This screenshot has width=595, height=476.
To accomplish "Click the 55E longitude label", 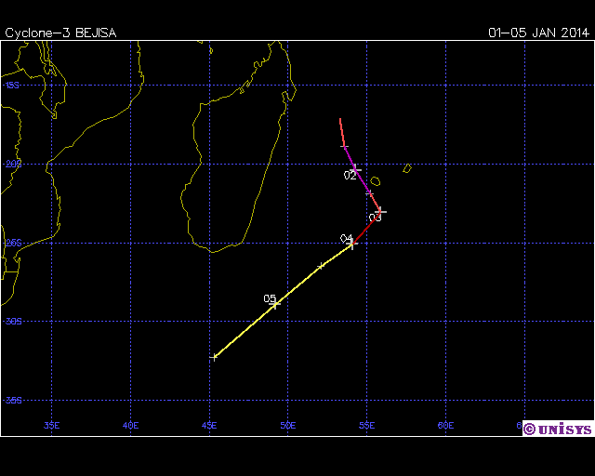I will coord(367,426).
